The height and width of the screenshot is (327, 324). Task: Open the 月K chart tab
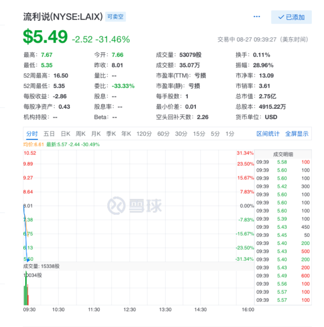(x=96, y=134)
